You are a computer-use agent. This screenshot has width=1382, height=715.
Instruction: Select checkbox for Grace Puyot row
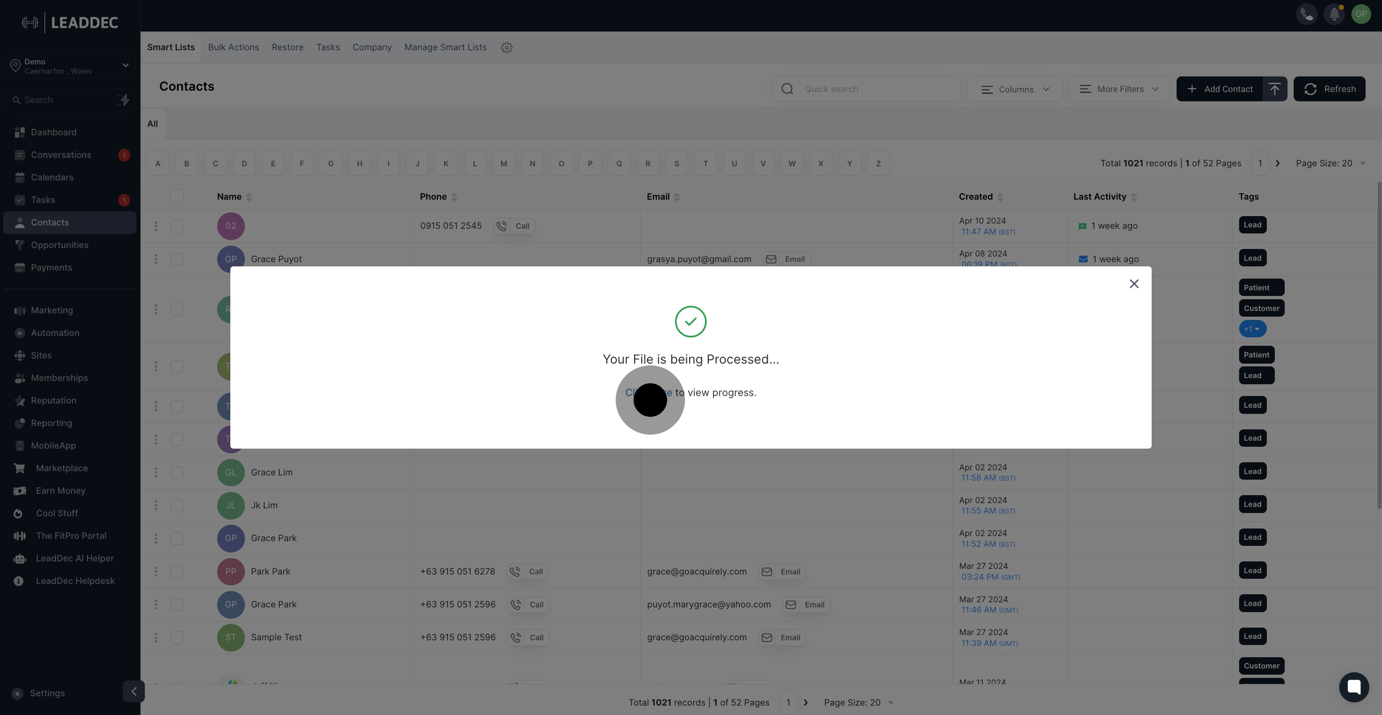tap(176, 259)
